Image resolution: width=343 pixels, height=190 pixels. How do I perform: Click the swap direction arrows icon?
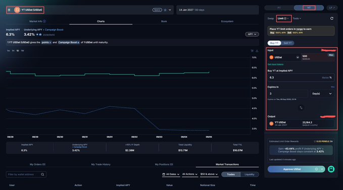point(301,107)
